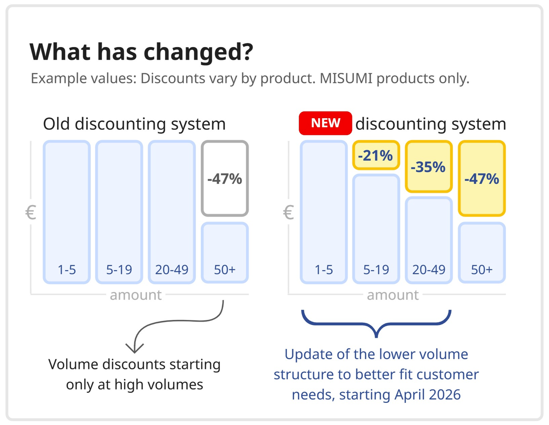This screenshot has height=425, width=549.
Task: Select the yellow -21% discount box
Action: [375, 156]
